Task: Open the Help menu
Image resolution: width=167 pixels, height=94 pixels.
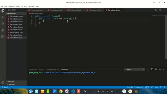Action: (37, 6)
